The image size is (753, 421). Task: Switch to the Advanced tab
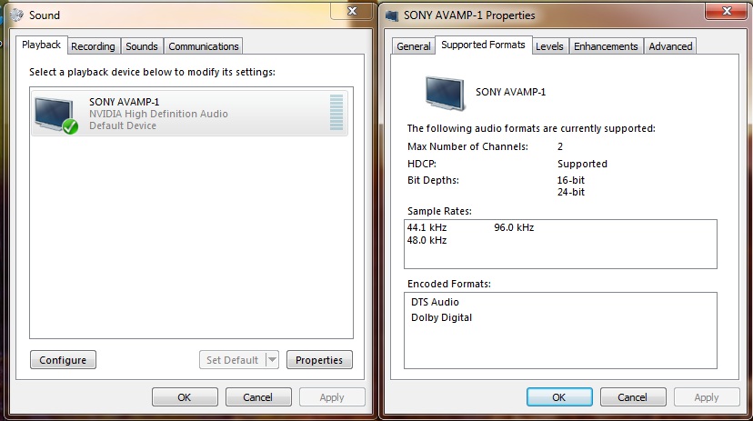(x=671, y=46)
